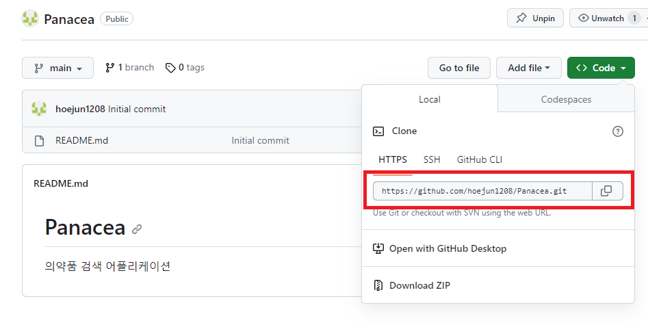Switch to the Codespaces tab

[x=566, y=99]
